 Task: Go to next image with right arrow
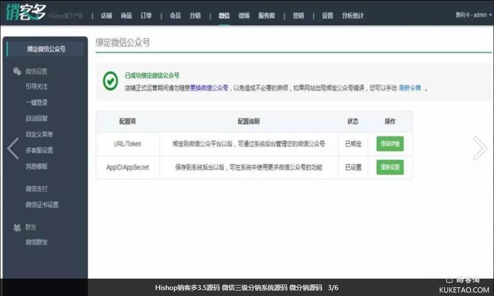coord(480,148)
